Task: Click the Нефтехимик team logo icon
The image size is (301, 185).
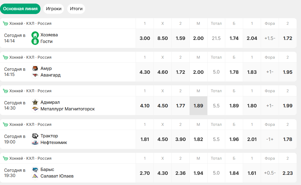Action: tap(35, 143)
